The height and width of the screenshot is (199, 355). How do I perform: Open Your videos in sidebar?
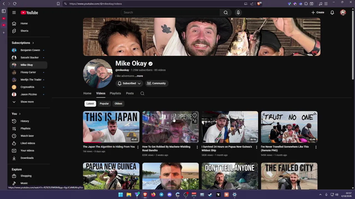point(29,151)
